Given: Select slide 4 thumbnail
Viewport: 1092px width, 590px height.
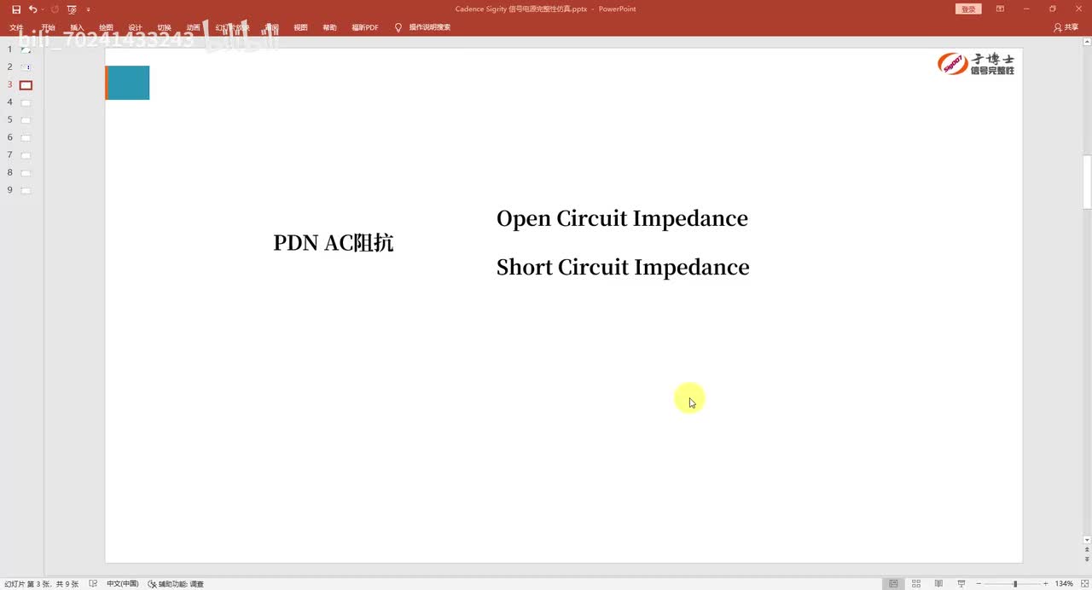Looking at the screenshot, I should 26,102.
